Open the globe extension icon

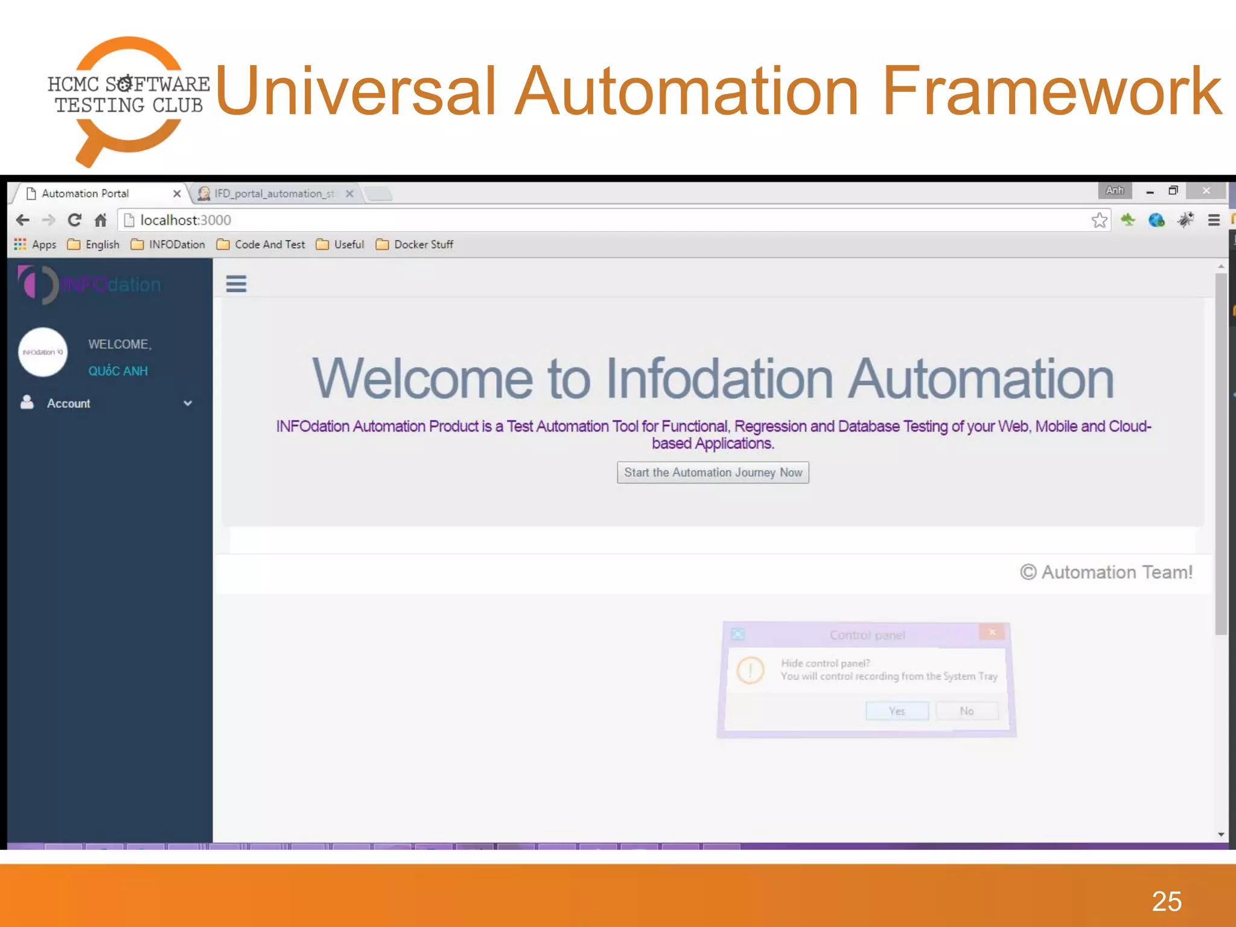coord(1156,220)
